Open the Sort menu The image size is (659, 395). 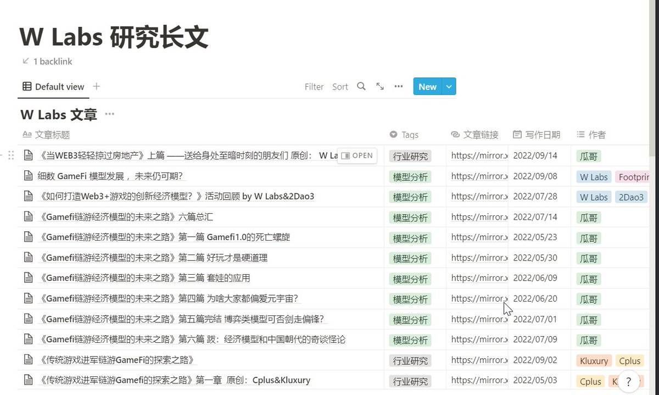pos(340,86)
